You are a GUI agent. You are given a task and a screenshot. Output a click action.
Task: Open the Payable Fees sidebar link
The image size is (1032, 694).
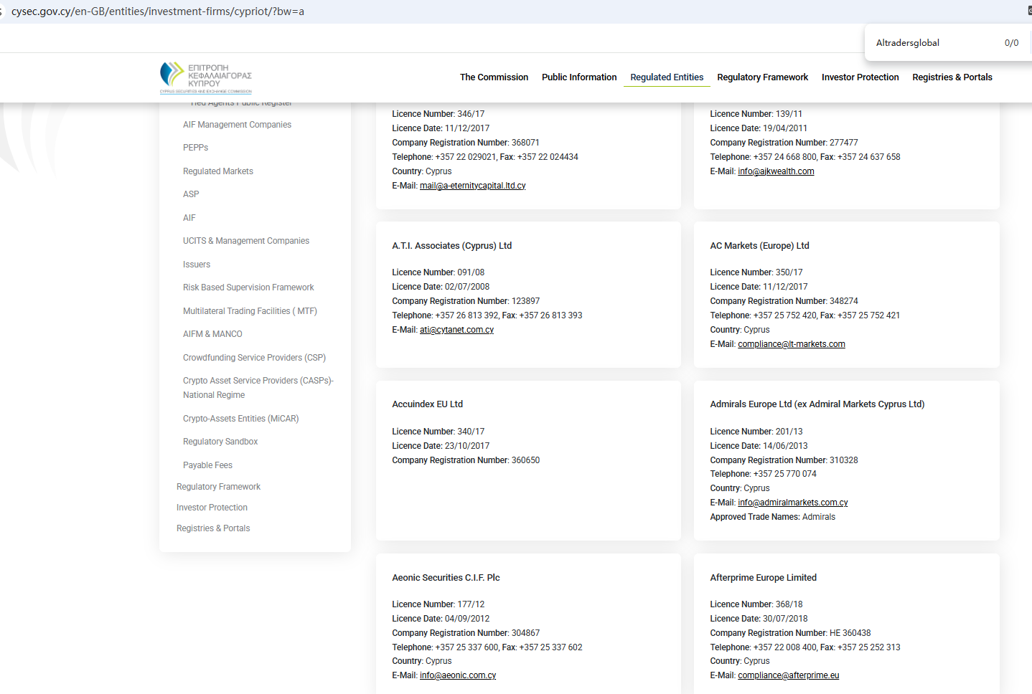[x=207, y=465]
